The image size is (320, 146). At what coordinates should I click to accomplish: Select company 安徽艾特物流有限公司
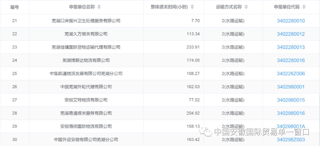click(86, 100)
